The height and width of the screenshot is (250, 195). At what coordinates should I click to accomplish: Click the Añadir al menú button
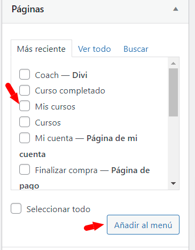(143, 225)
